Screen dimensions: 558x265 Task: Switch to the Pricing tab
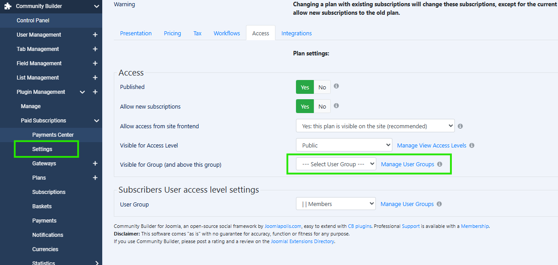tap(172, 34)
